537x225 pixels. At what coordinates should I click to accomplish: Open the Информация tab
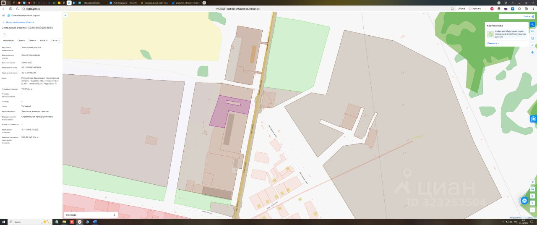tap(8, 41)
